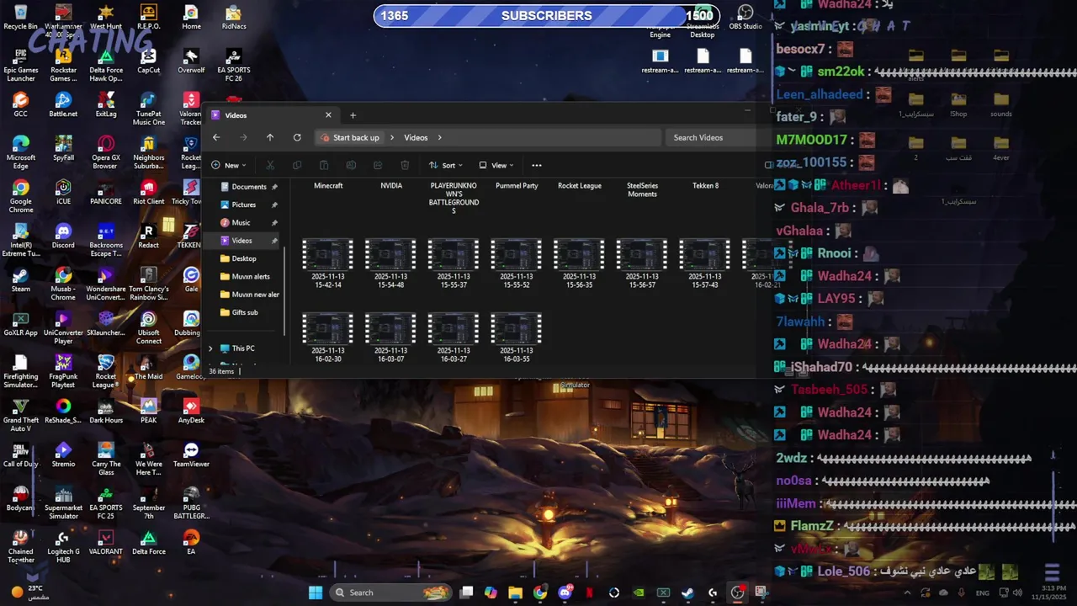The width and height of the screenshot is (1077, 606).
Task: Open TeamViewer desktop shortcut
Action: (x=191, y=454)
